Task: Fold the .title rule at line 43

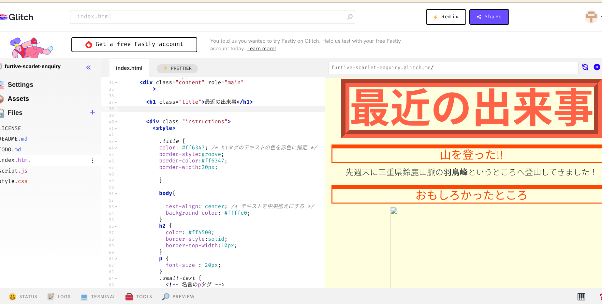Action: pyautogui.click(x=116, y=142)
